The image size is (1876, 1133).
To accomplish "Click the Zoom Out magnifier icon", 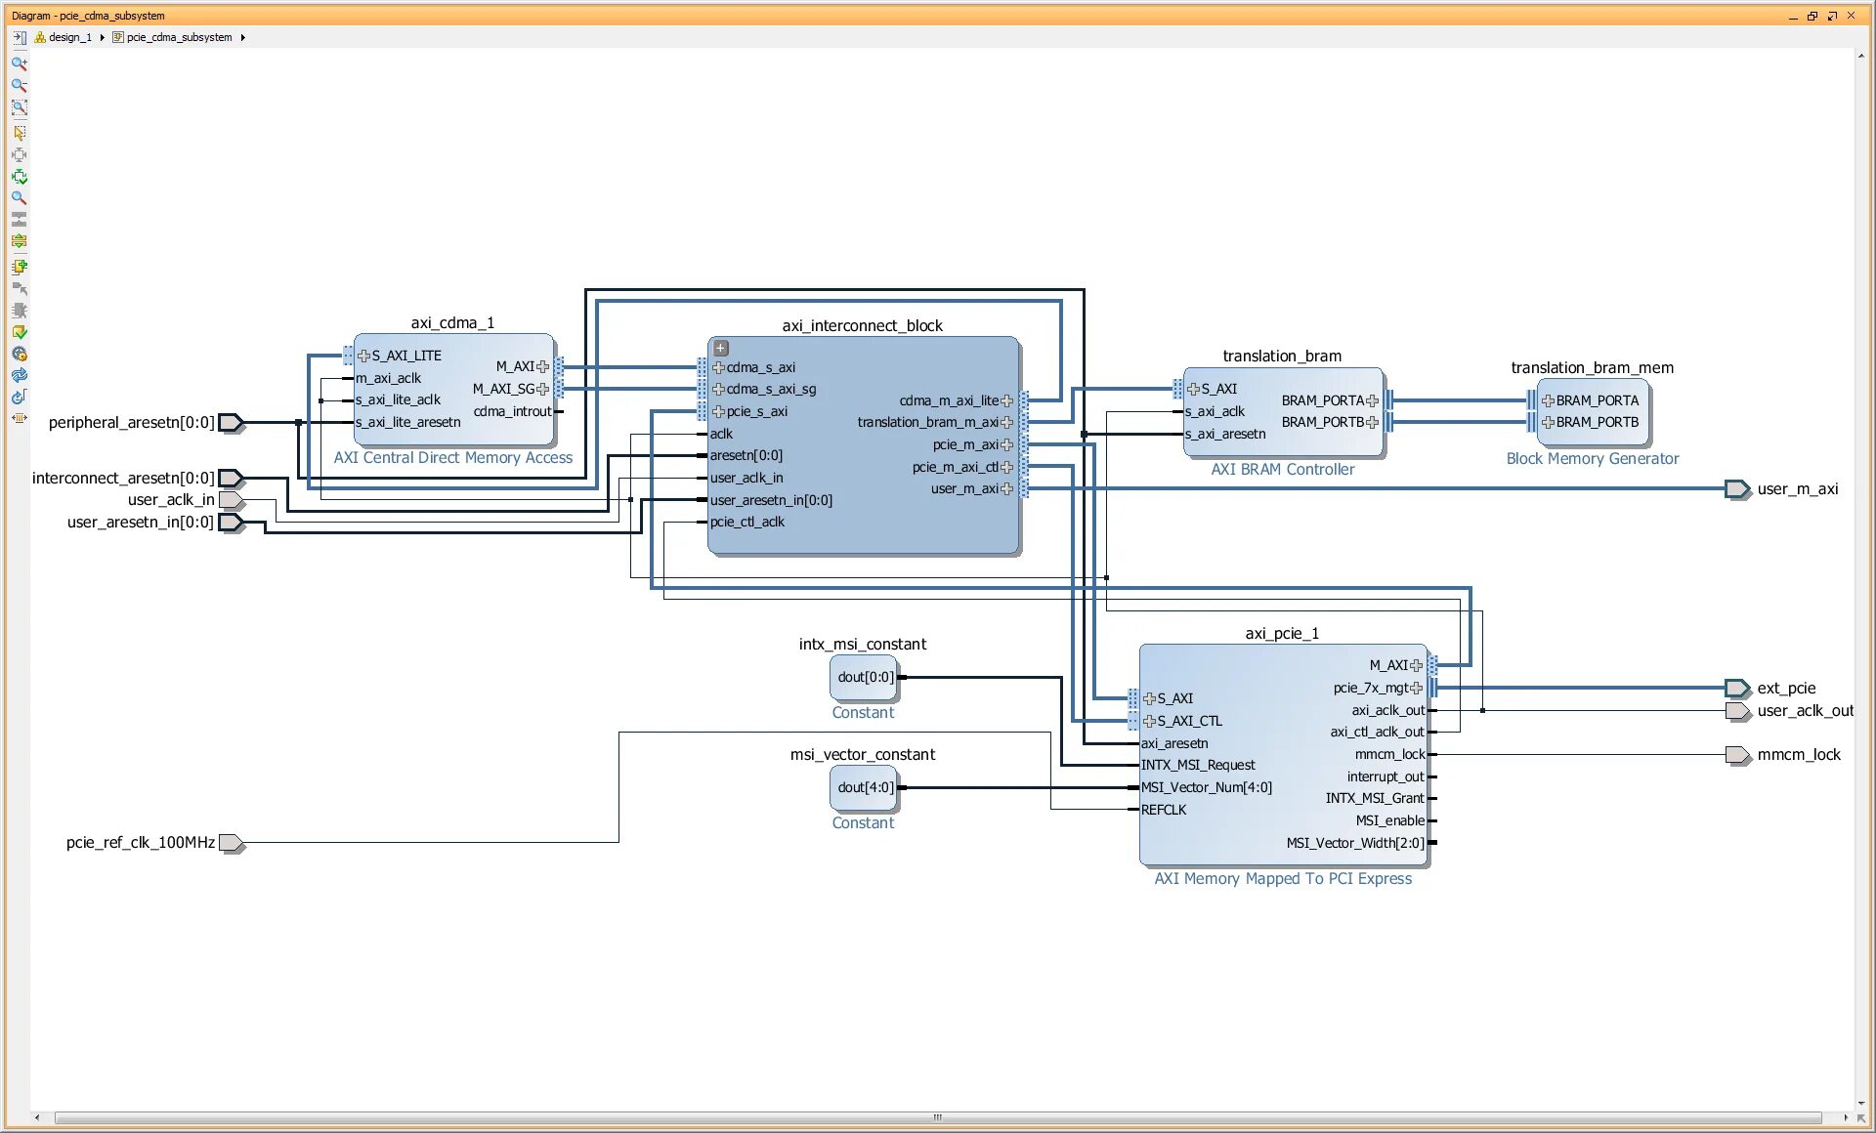I will coord(19,86).
